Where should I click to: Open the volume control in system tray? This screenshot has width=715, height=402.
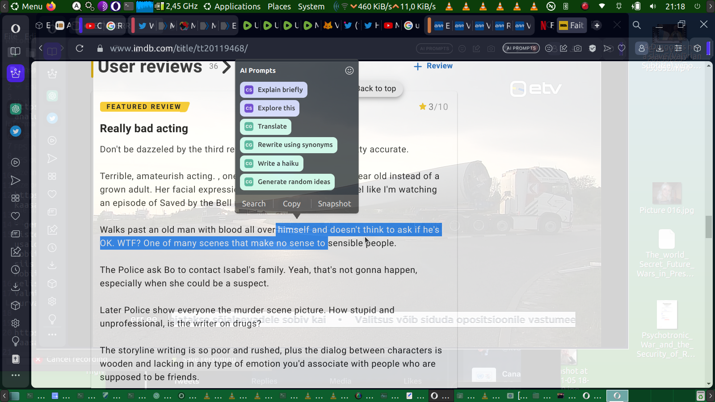tap(653, 6)
